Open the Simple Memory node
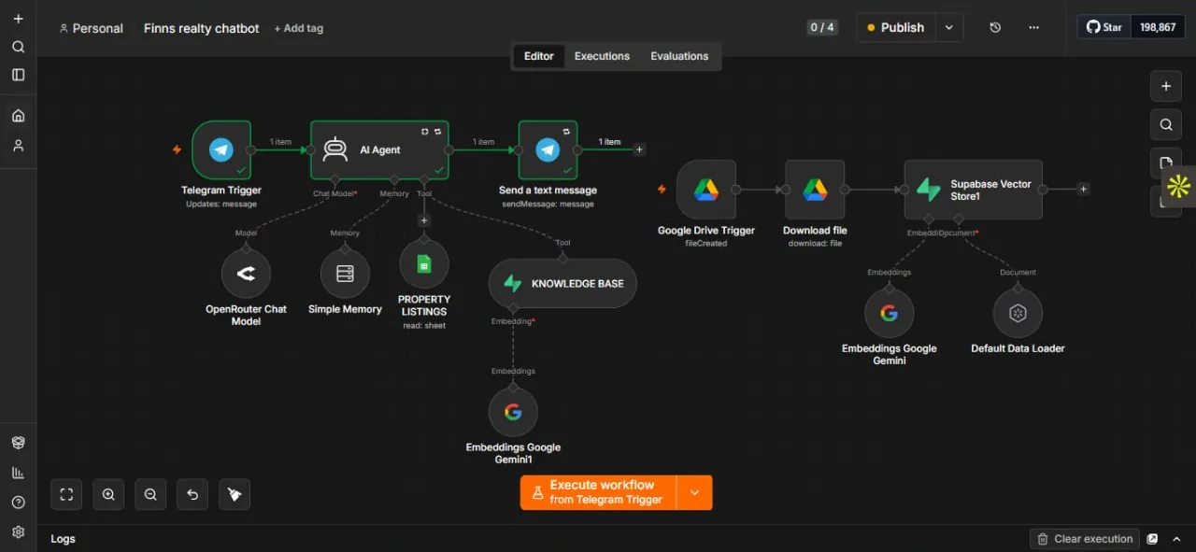Screen dimensions: 1196x552 (345, 274)
